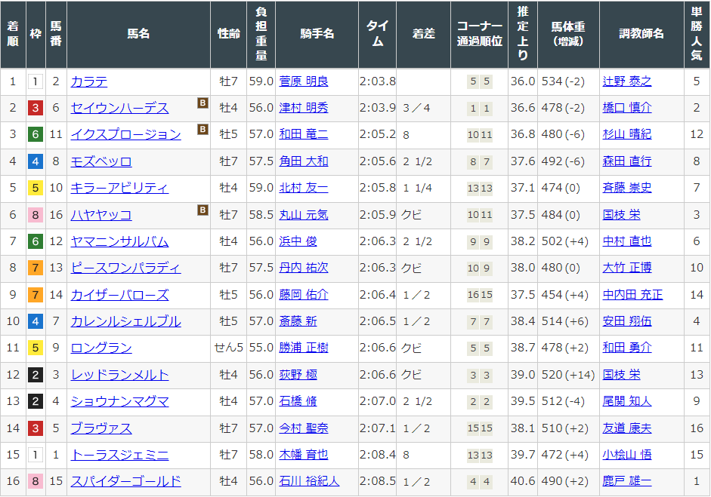Open jockey link 斎藤 新
This screenshot has width=711, height=497.
pos(298,321)
